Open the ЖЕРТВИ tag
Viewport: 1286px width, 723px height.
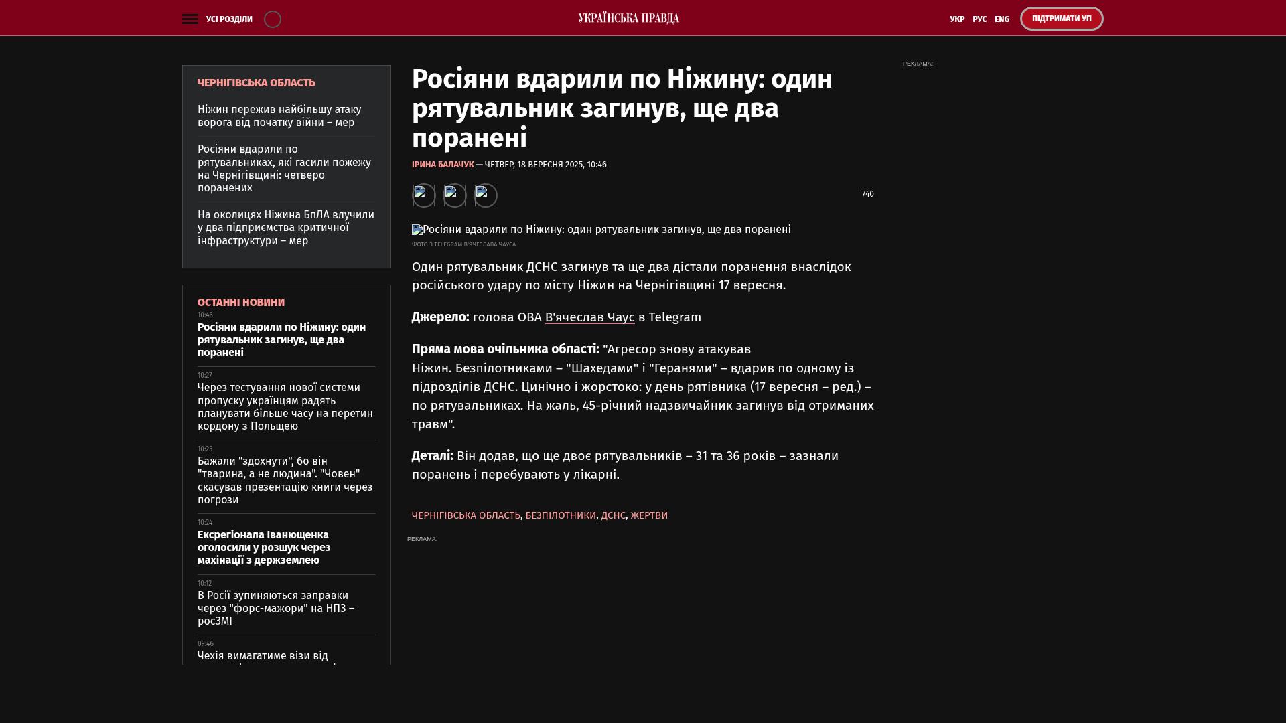click(x=649, y=515)
